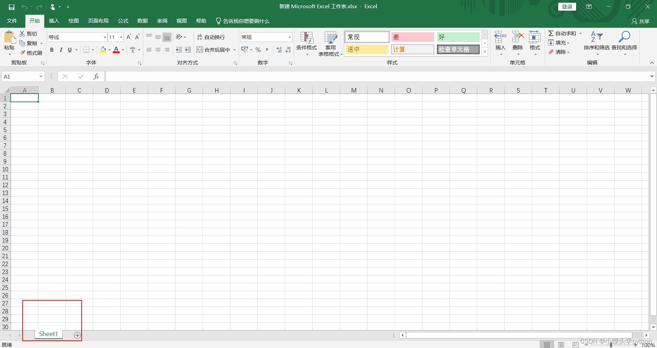
Task: Switch to the 页面布局 tab
Action: (x=98, y=21)
